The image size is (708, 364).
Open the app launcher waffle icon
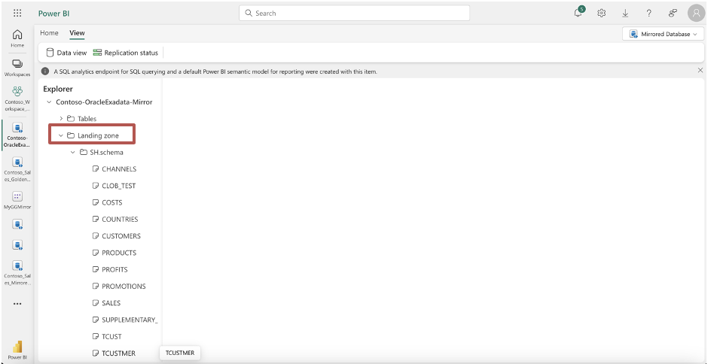[x=17, y=13]
